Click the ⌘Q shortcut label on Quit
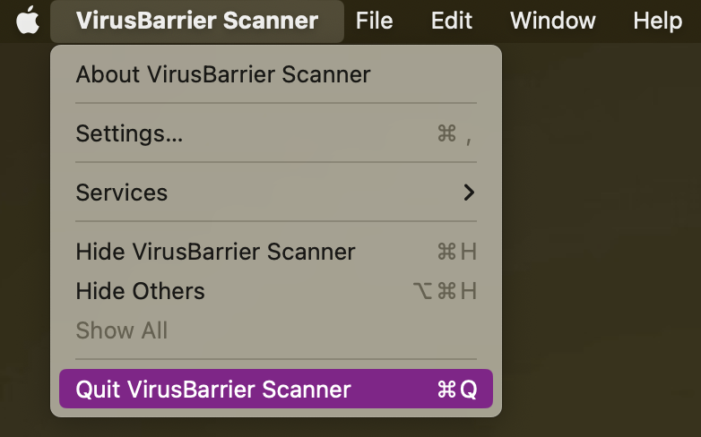Screen dimensions: 701x437 [x=457, y=390]
